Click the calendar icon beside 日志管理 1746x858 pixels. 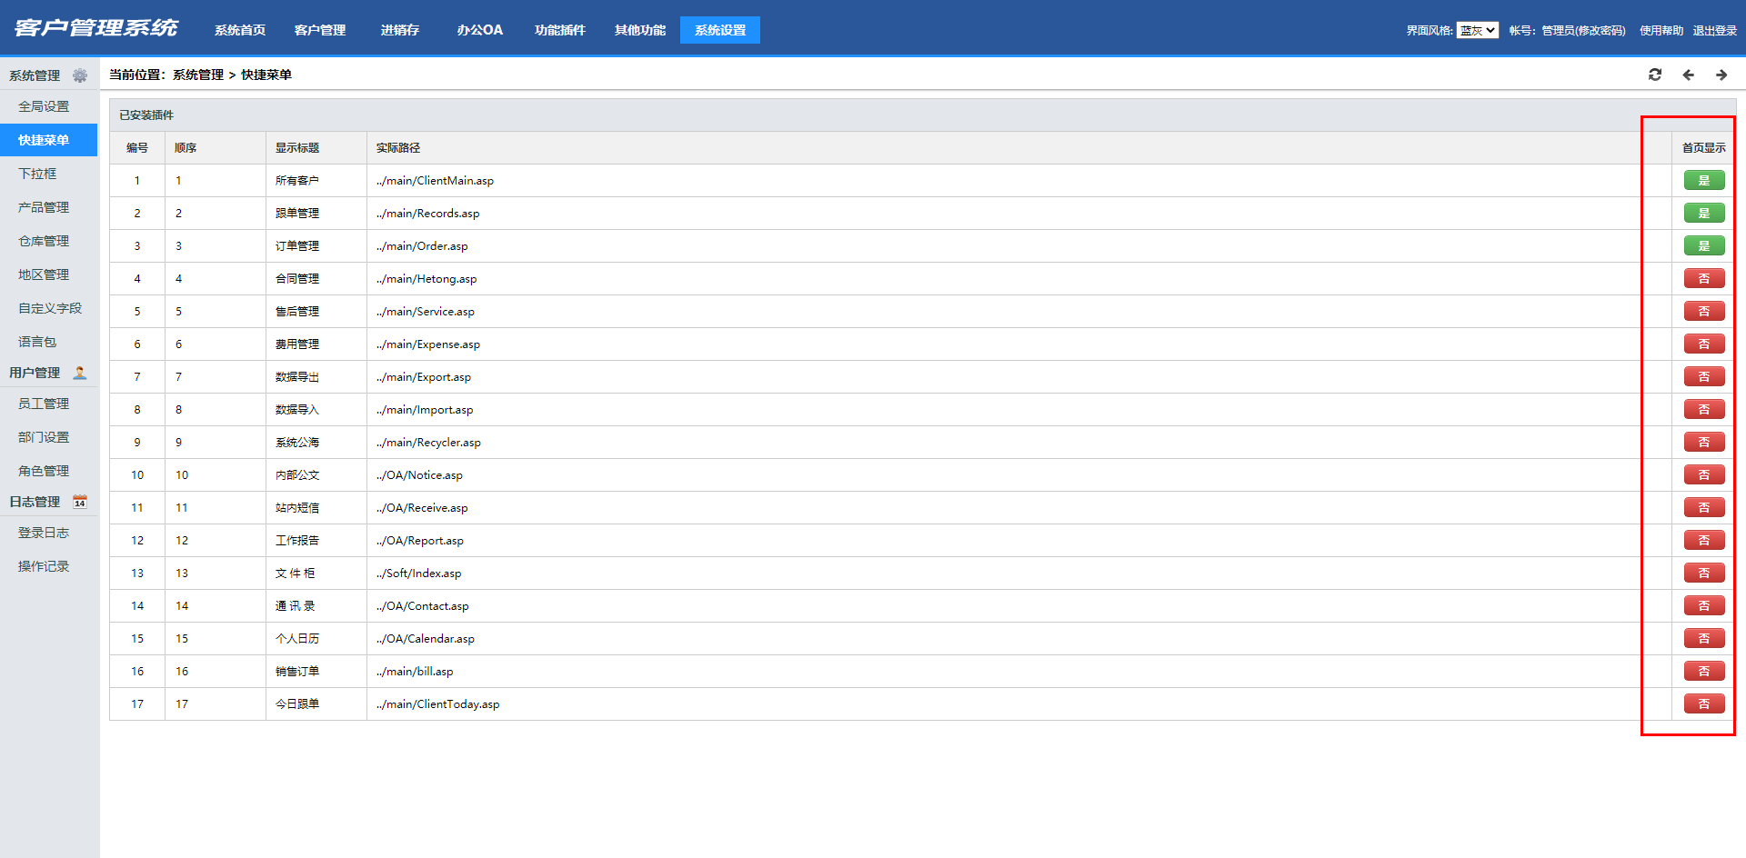80,502
